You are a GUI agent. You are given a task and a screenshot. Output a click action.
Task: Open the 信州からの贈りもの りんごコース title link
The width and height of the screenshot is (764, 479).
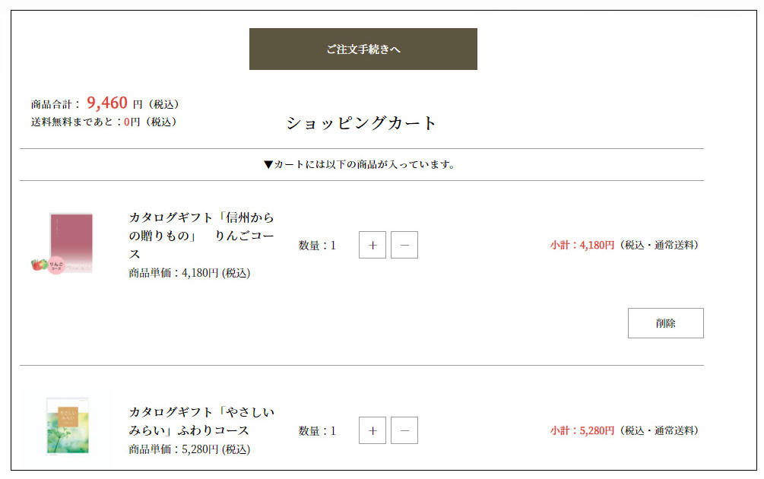tap(201, 236)
